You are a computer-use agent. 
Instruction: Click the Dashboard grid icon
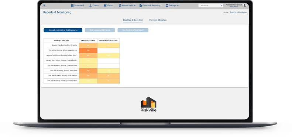[x=72, y=6]
